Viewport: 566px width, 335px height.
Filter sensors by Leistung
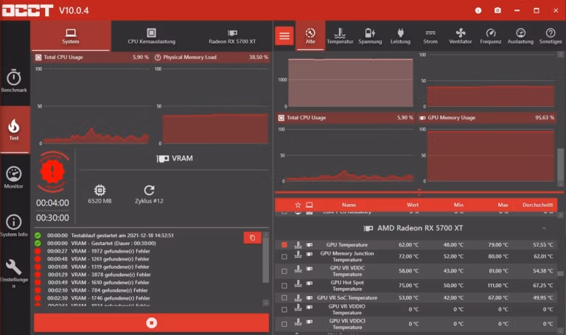point(400,36)
